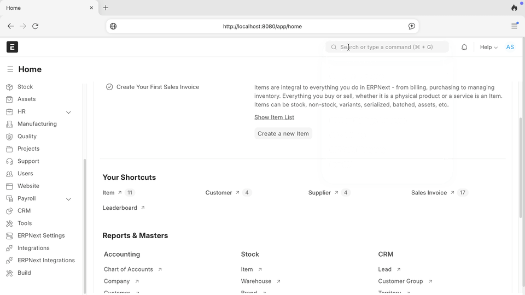The height and width of the screenshot is (295, 525).
Task: Click the Create a new Item button
Action: tap(283, 133)
